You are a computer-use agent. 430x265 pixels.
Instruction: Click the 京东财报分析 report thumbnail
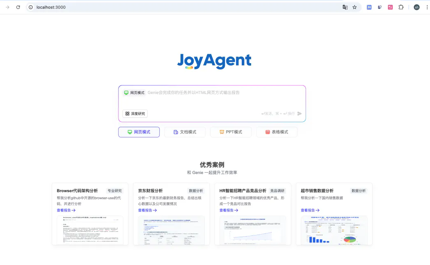click(x=172, y=230)
